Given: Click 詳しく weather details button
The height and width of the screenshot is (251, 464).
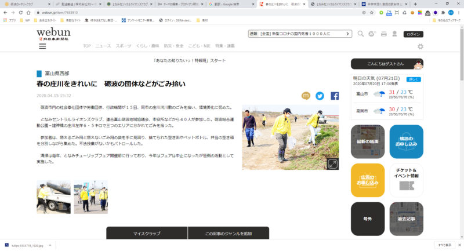Looking at the screenshot, I should pyautogui.click(x=414, y=79).
